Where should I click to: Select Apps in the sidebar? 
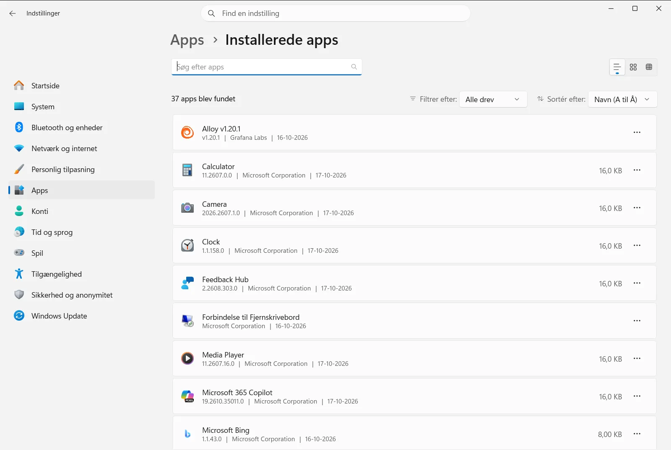81,190
